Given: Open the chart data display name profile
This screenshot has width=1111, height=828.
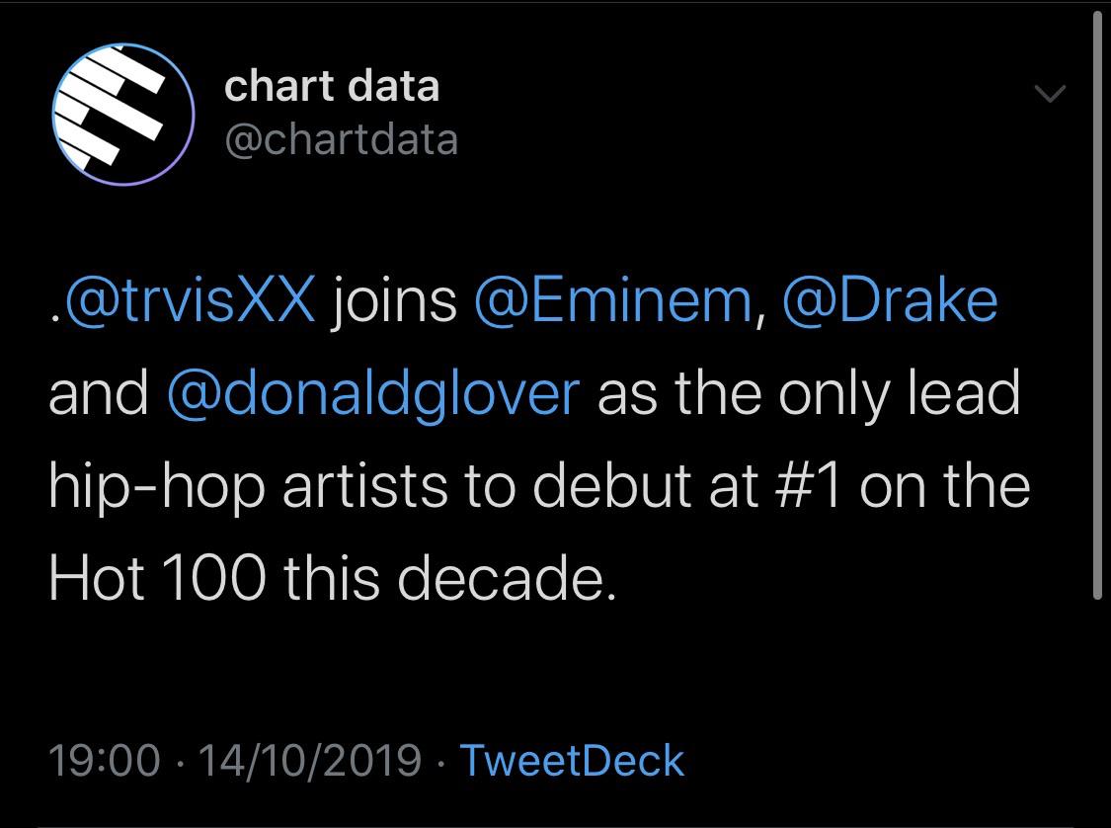Looking at the screenshot, I should coord(331,86).
